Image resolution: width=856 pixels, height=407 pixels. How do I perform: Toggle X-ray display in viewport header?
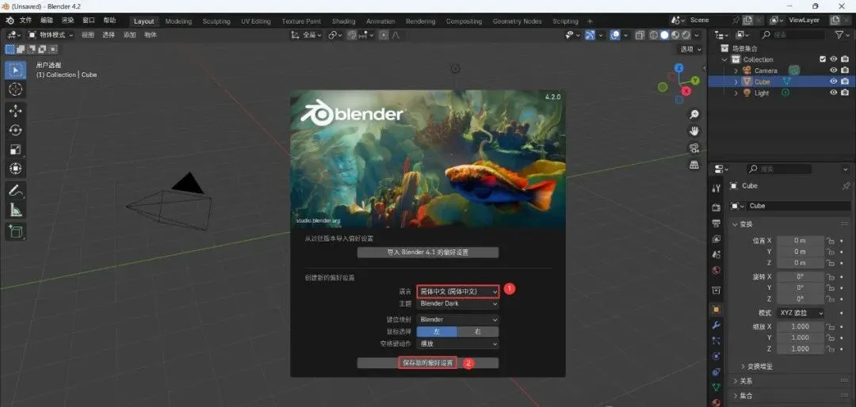640,35
